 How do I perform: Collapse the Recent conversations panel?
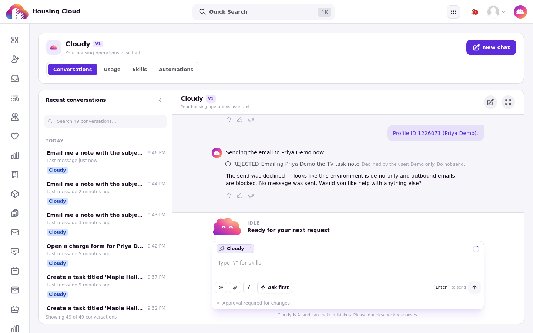pyautogui.click(x=160, y=100)
